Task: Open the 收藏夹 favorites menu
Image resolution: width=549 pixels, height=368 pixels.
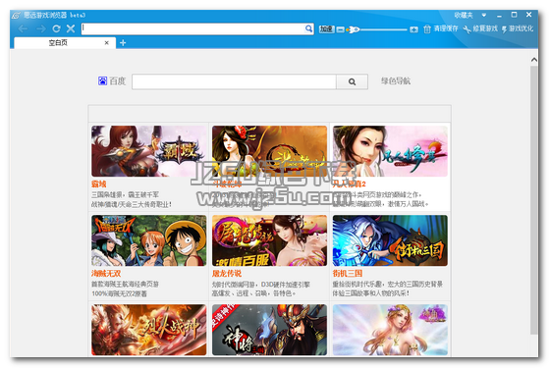Action: click(464, 15)
